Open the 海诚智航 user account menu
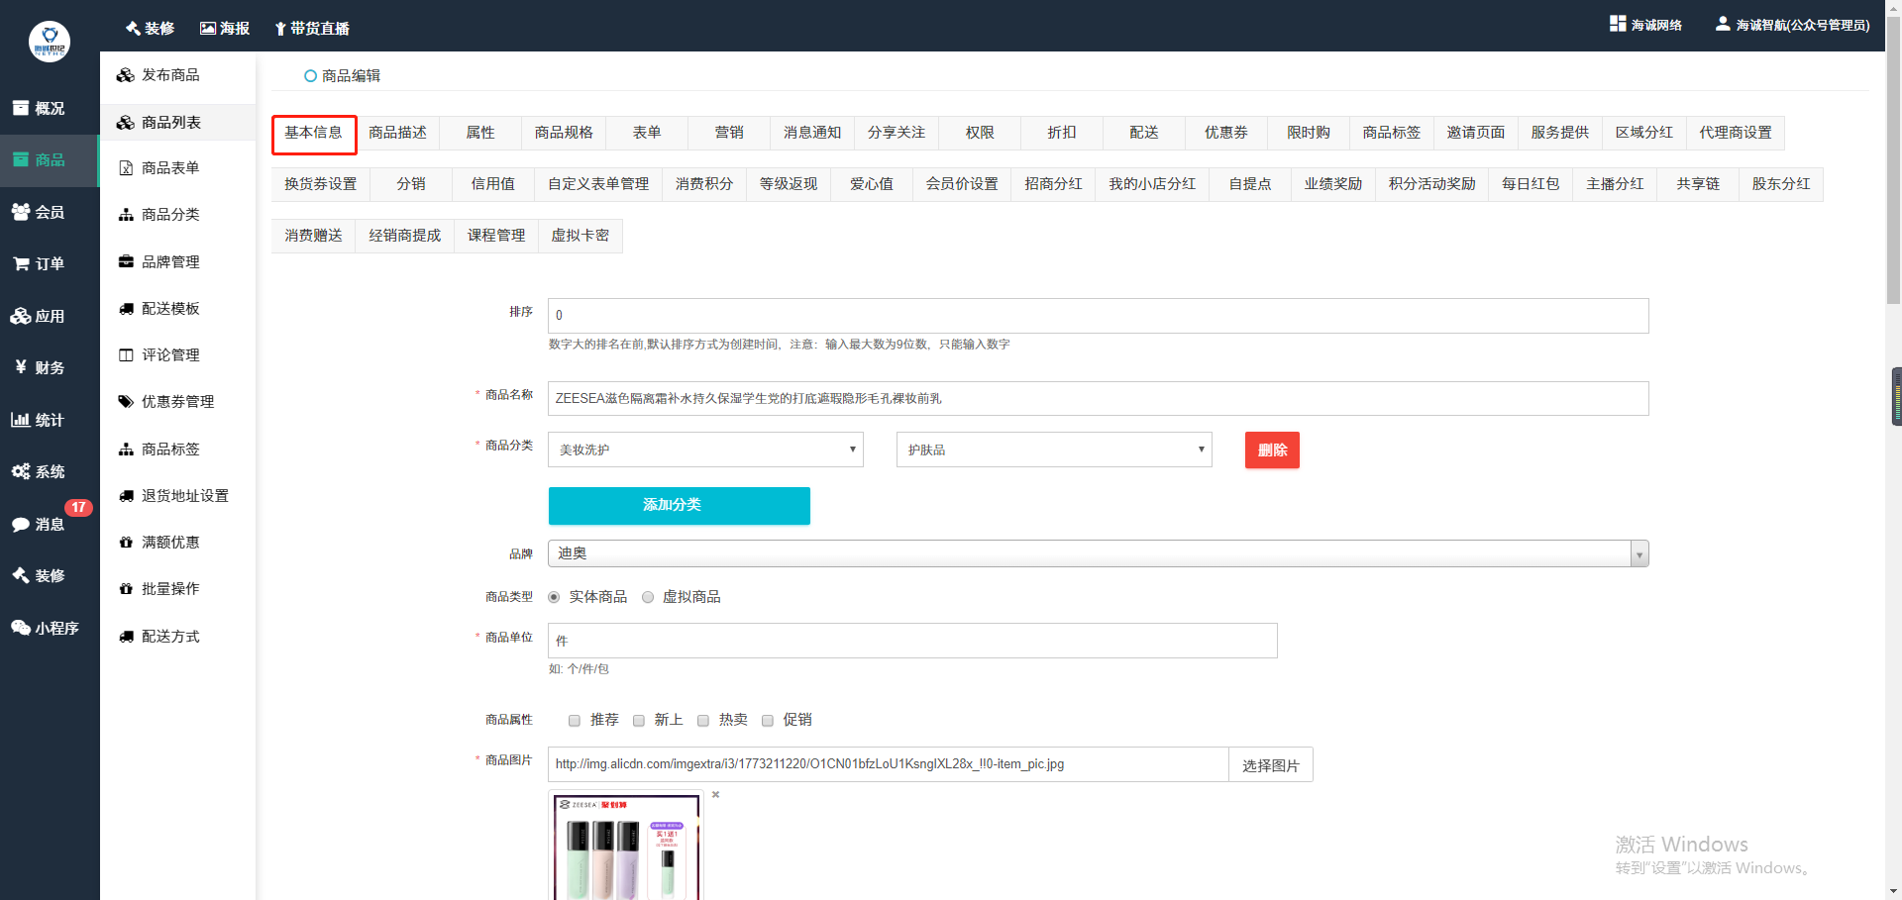This screenshot has width=1902, height=900. 1793,25
